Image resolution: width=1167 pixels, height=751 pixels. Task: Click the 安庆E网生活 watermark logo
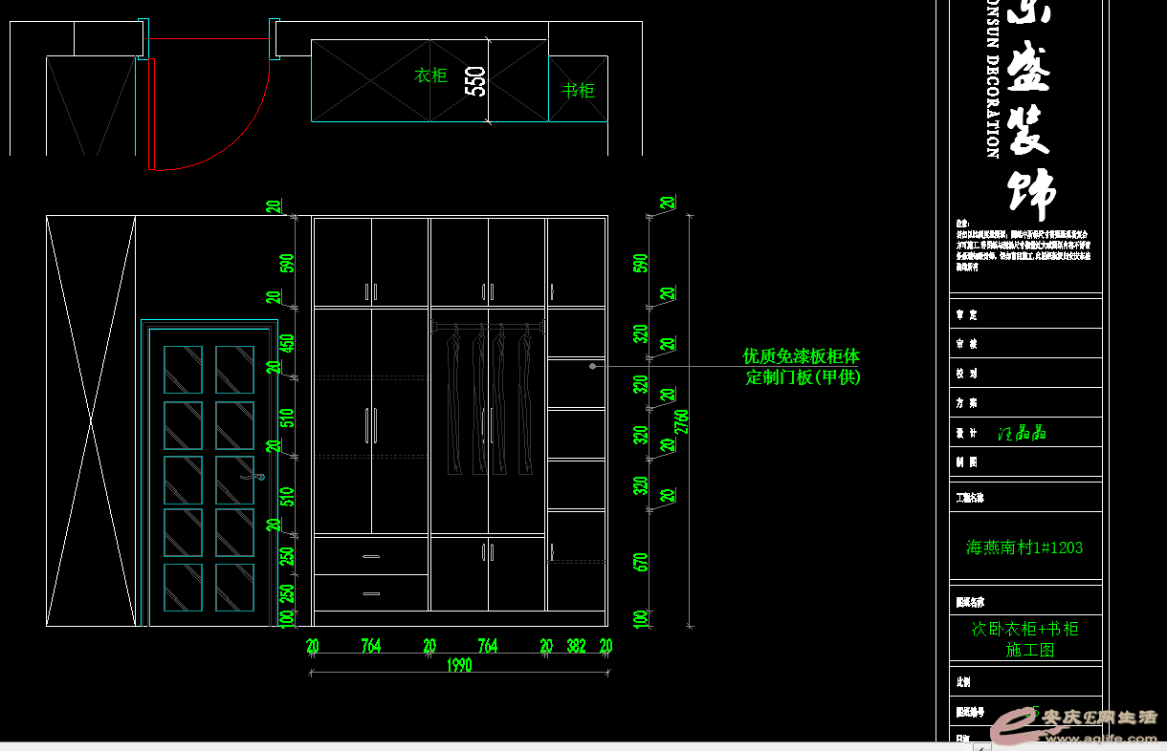(1076, 725)
